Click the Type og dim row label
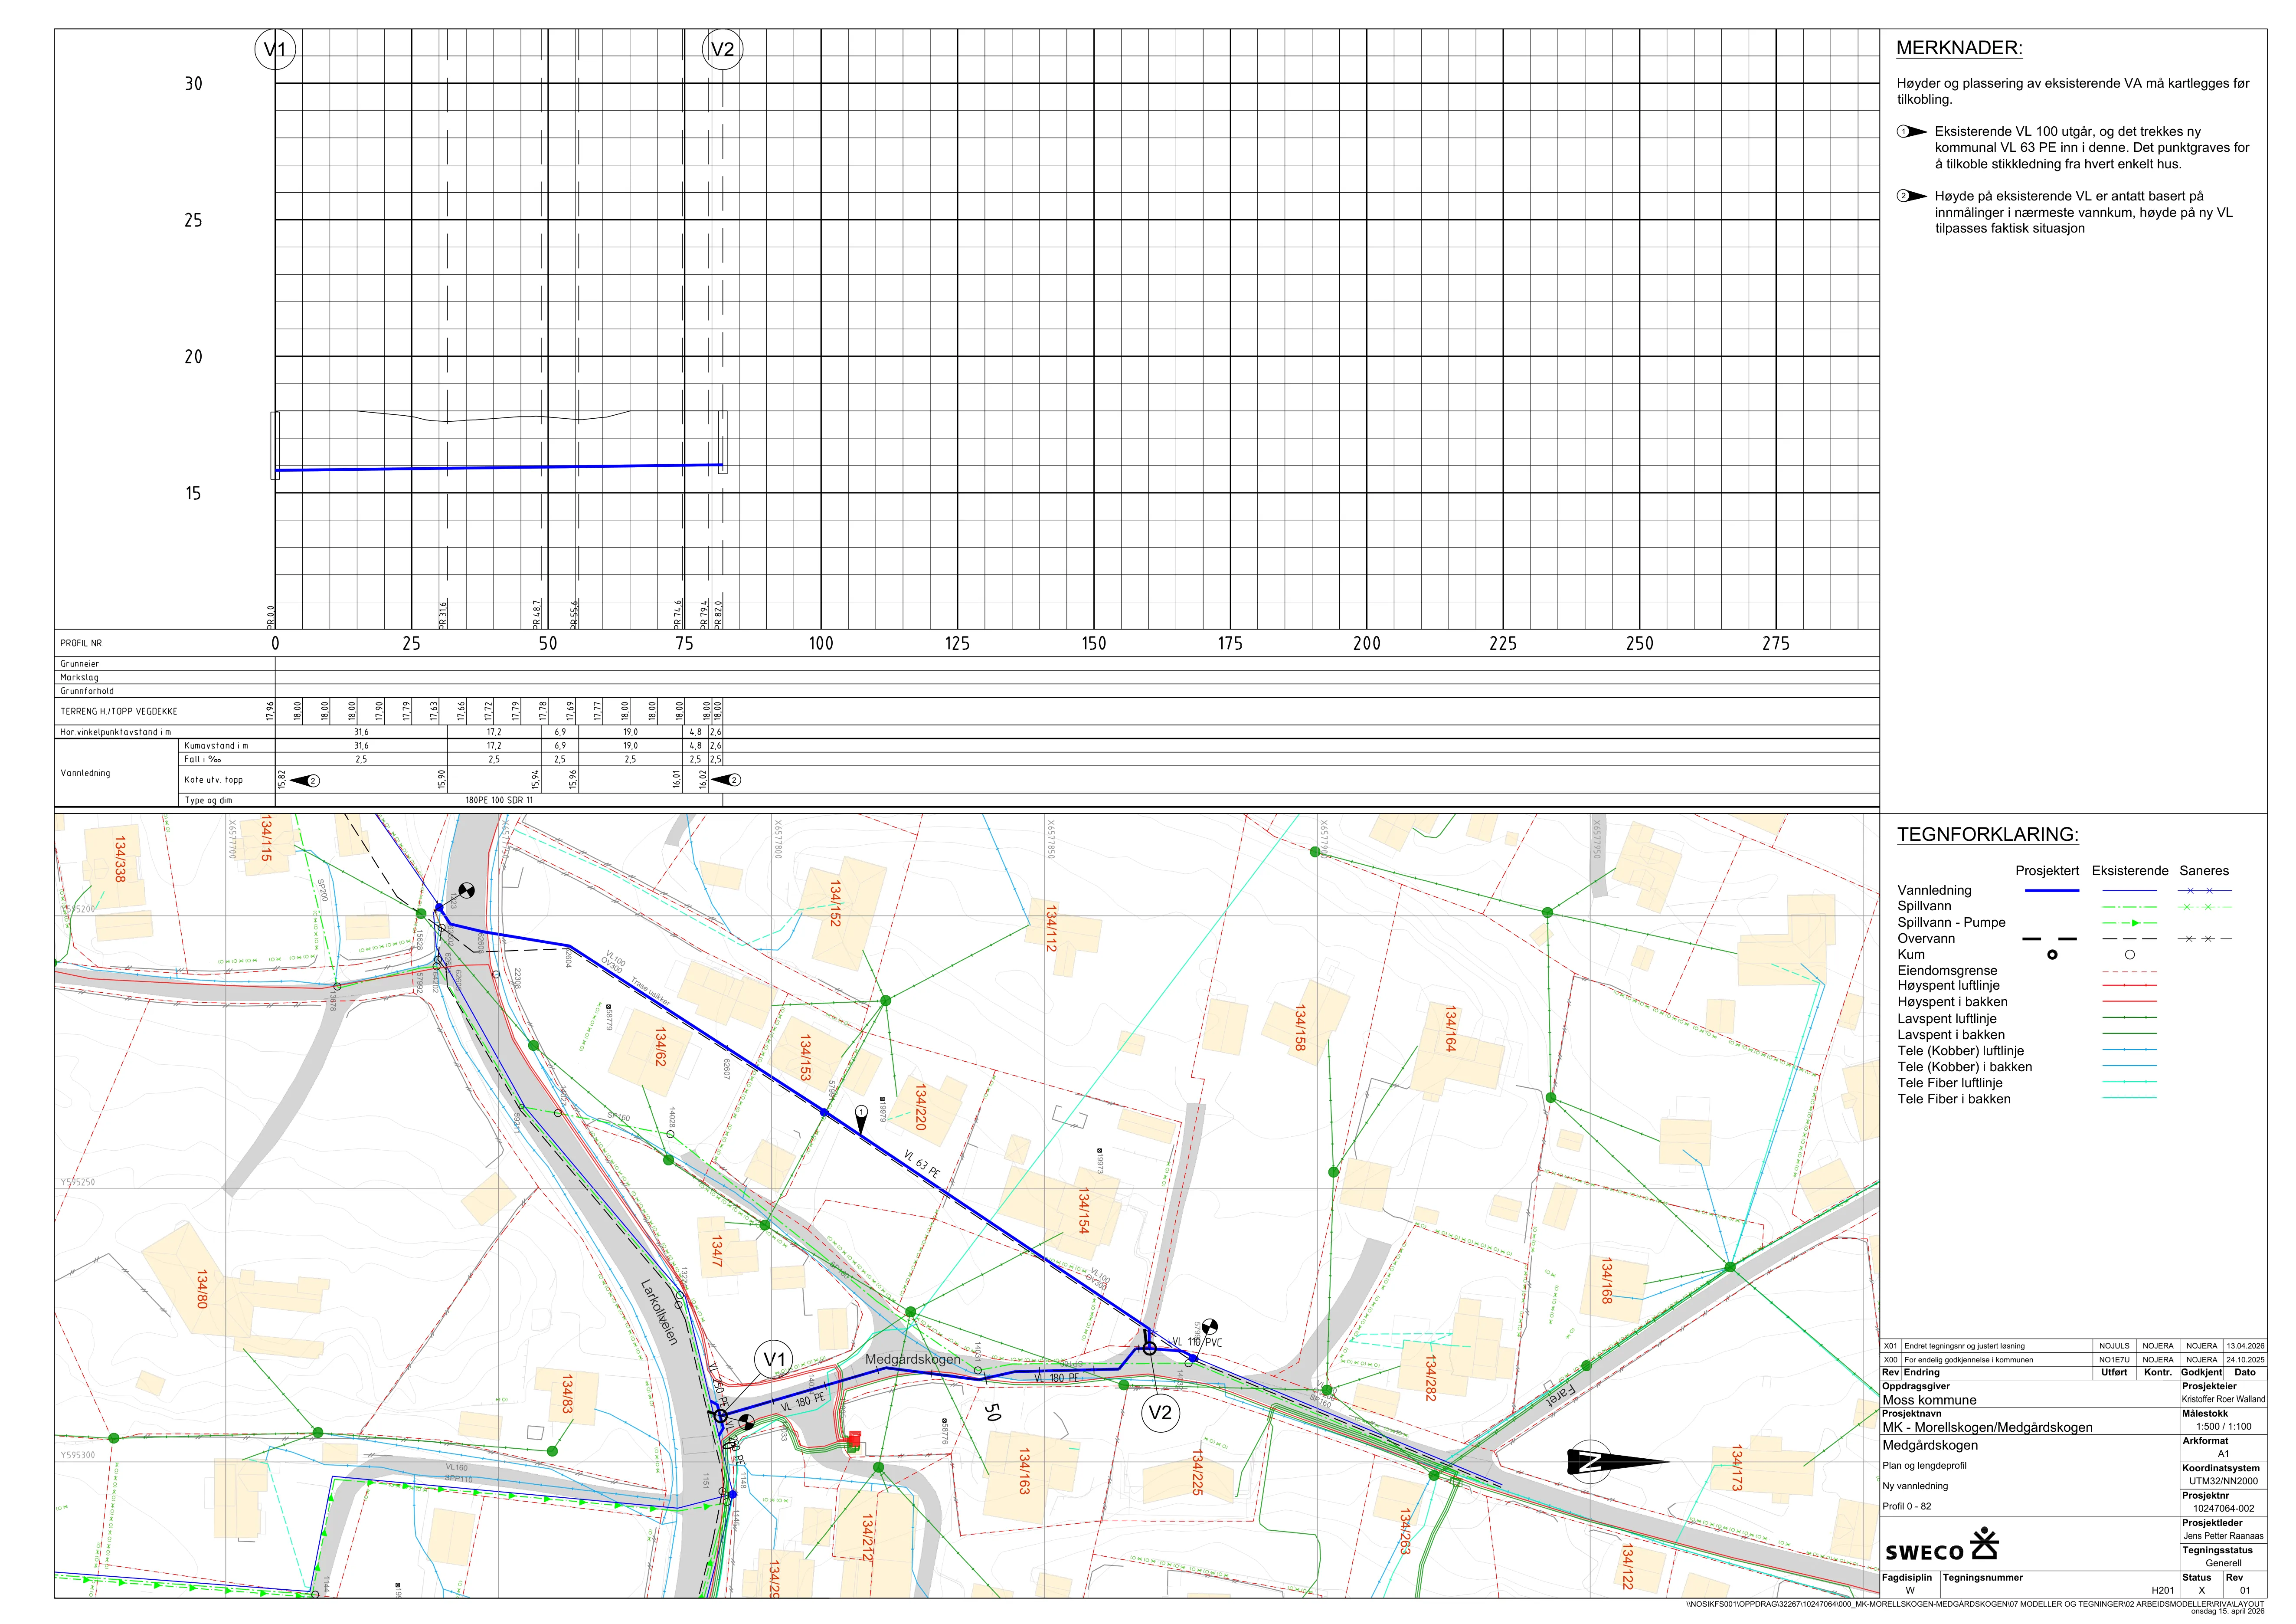 (208, 801)
